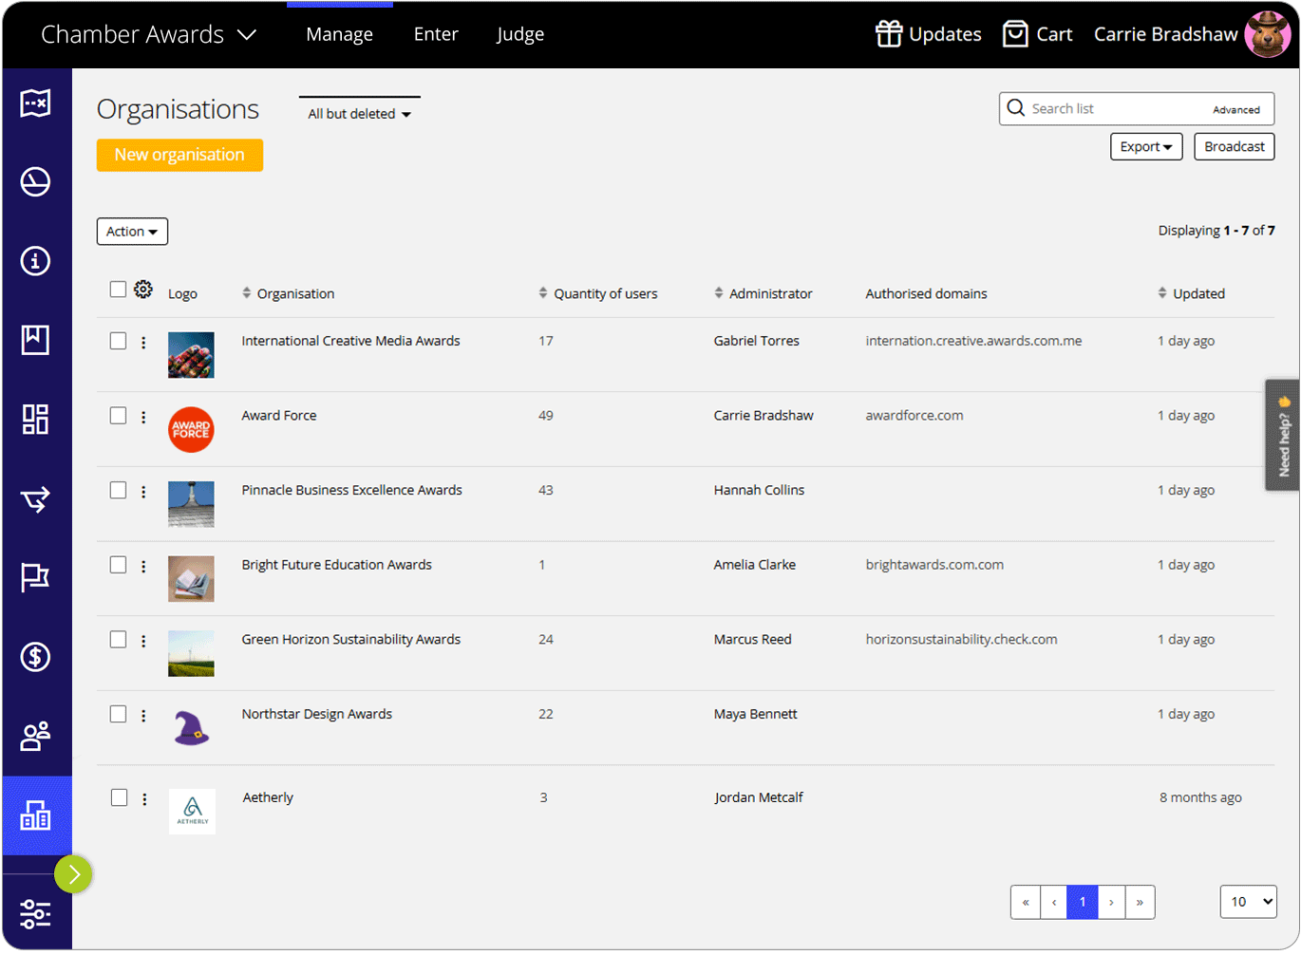Open the Updates gift icon
Screen dimensions: 1301x955
(888, 34)
